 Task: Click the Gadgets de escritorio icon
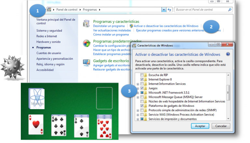pos(87,63)
